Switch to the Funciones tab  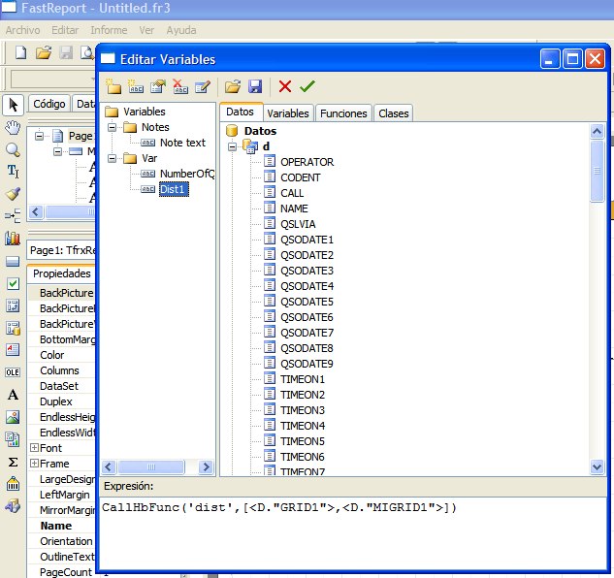(342, 113)
